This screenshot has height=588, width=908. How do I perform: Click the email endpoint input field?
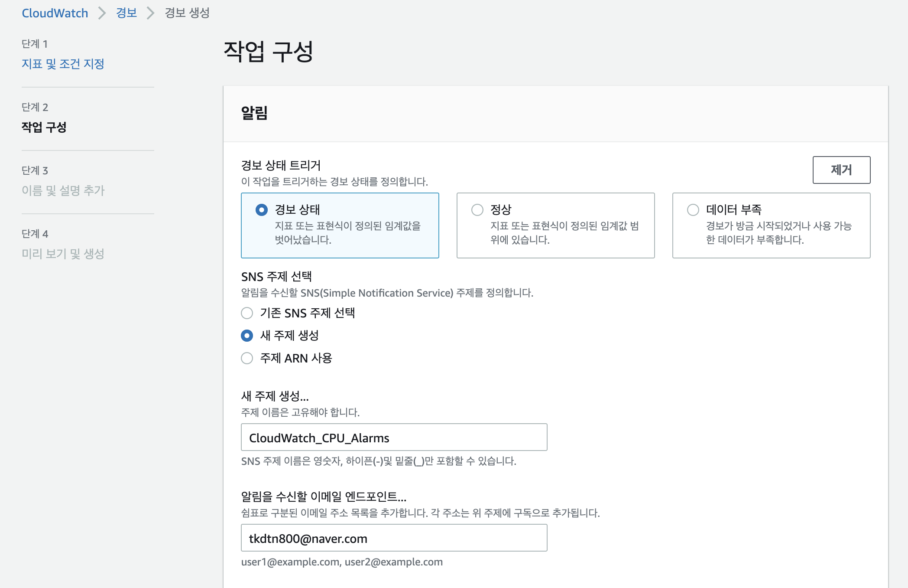coord(394,538)
